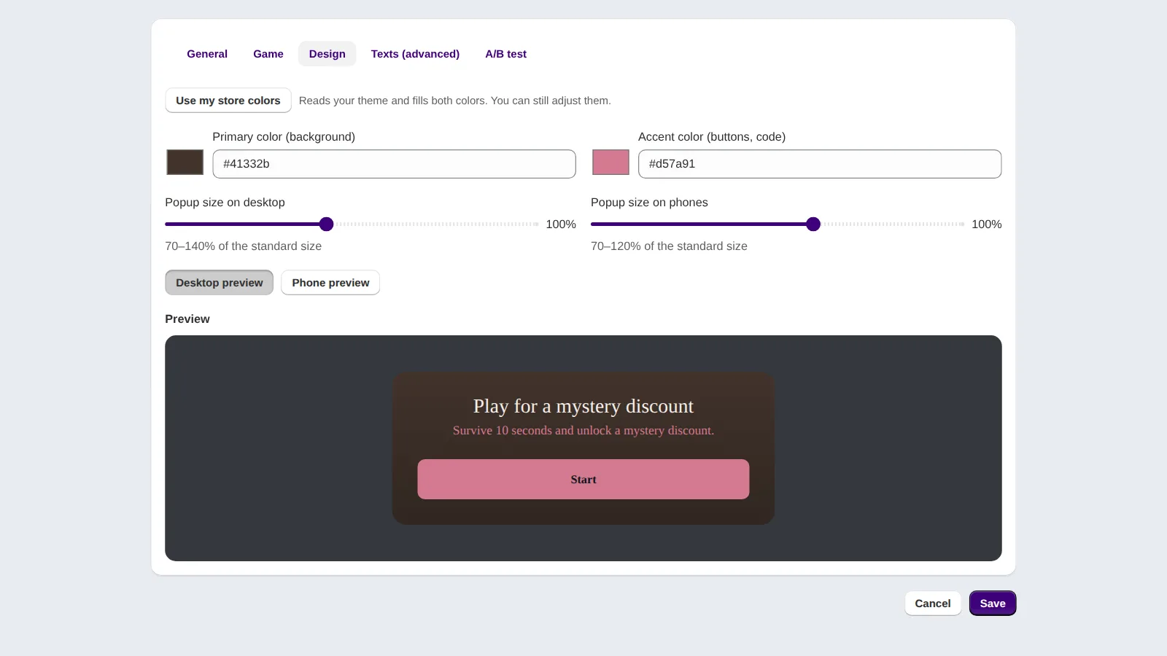Viewport: 1167px width, 656px height.
Task: Save the design settings
Action: pos(993,604)
